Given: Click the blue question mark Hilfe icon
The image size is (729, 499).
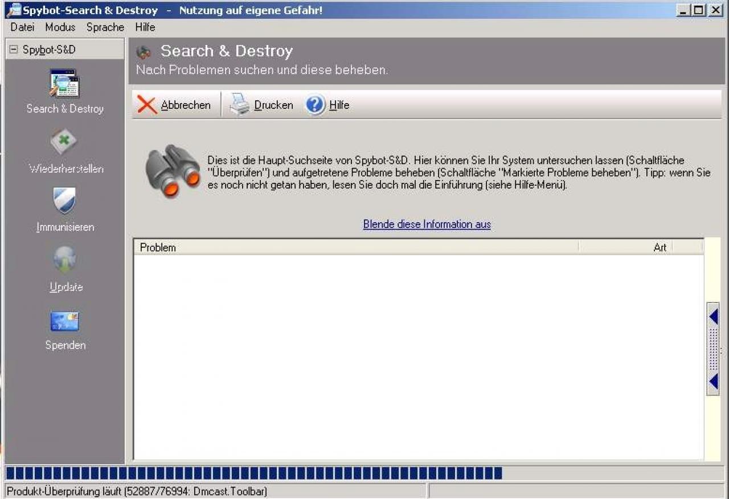Looking at the screenshot, I should click(x=315, y=105).
